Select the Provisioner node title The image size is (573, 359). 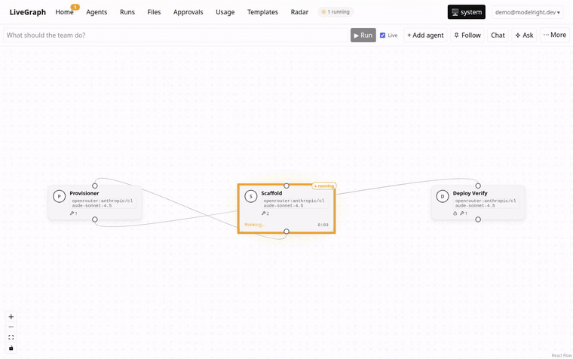click(84, 193)
